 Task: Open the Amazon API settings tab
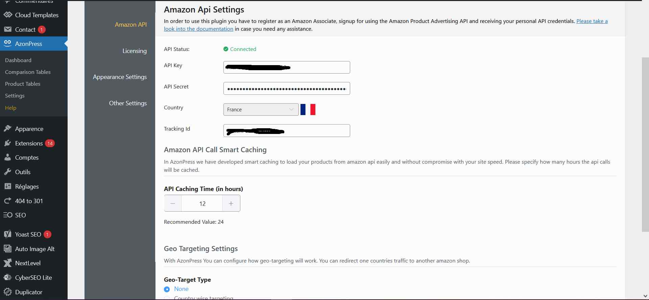pyautogui.click(x=131, y=24)
